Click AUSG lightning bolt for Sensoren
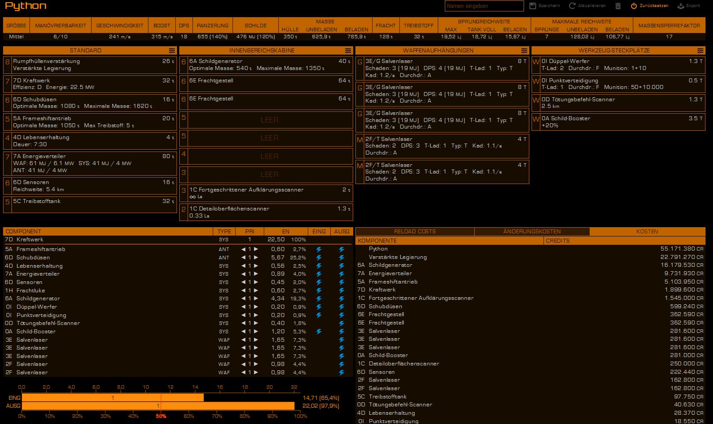Image resolution: width=713 pixels, height=424 pixels. coord(341,282)
